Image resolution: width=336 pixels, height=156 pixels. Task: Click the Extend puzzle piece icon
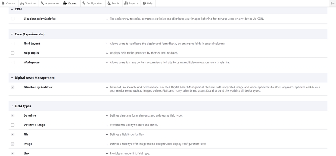65,3
